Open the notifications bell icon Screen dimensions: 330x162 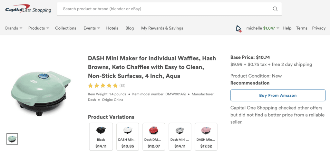pyautogui.click(x=238, y=29)
